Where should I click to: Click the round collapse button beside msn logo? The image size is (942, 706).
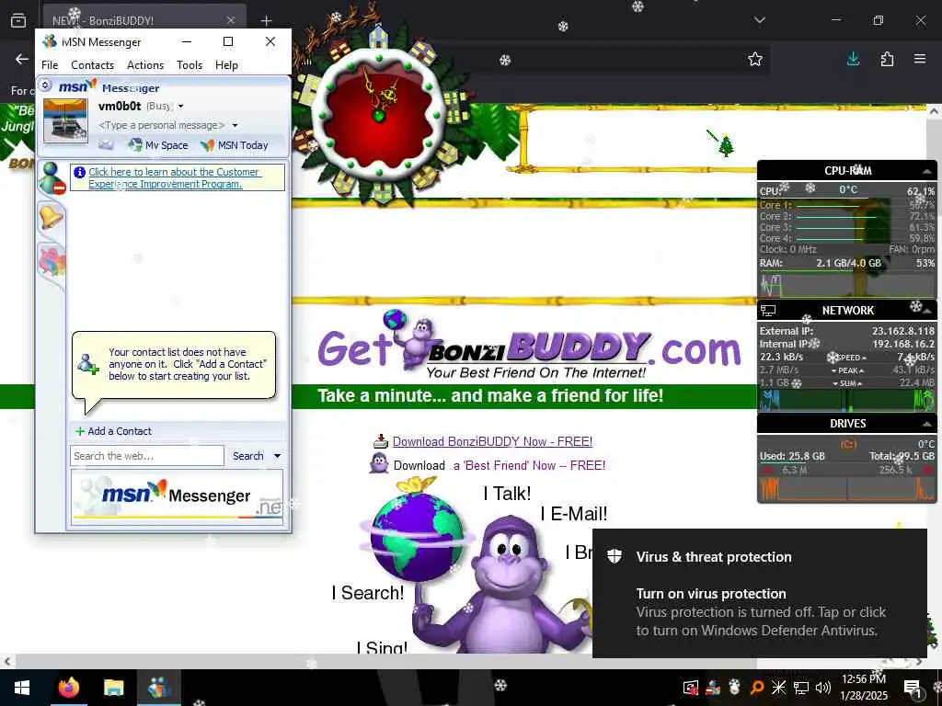[x=45, y=85]
